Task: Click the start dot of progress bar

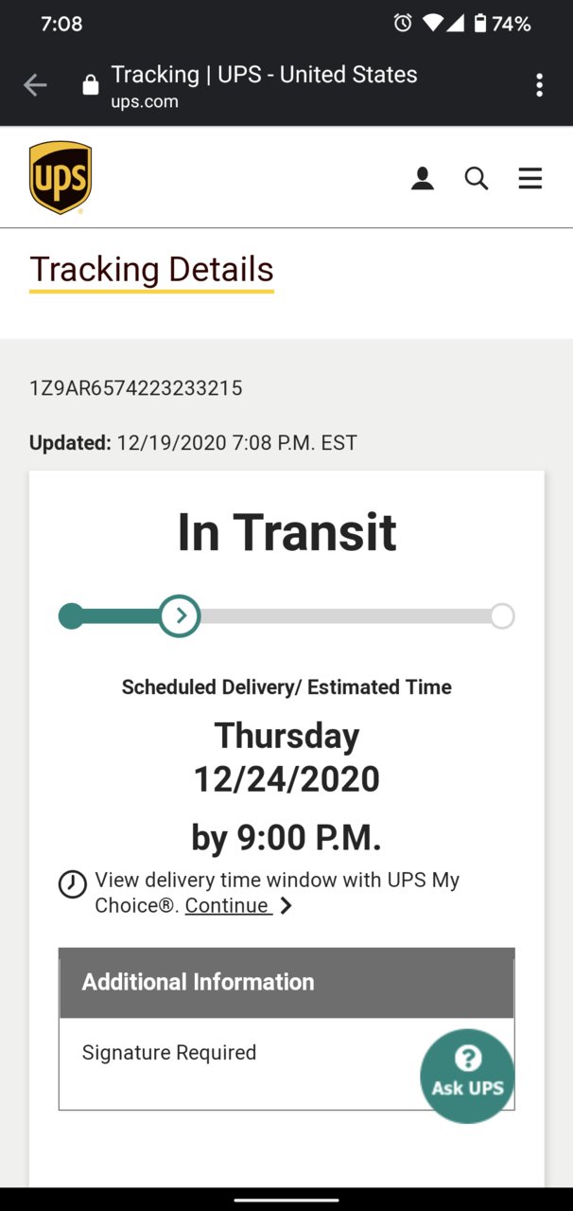Action: 72,616
